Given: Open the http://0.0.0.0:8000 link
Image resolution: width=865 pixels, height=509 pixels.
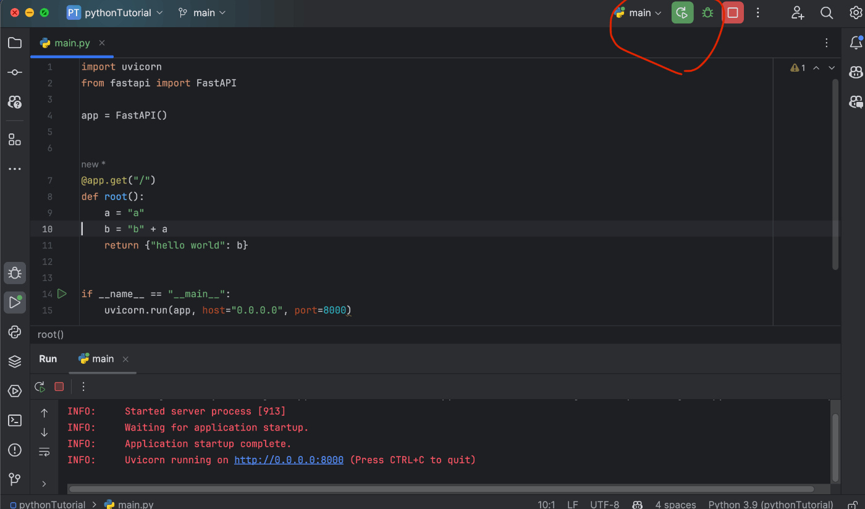Looking at the screenshot, I should tap(289, 460).
